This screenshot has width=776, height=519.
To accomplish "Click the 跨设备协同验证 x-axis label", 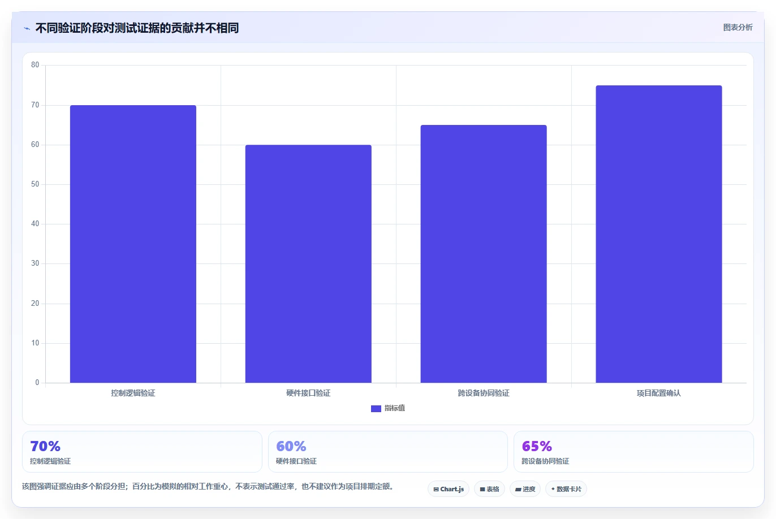I will [484, 393].
